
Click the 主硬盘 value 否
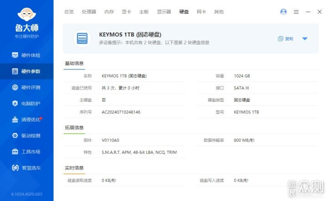pos(104,100)
